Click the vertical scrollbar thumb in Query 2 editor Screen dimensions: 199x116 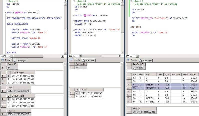122,19
